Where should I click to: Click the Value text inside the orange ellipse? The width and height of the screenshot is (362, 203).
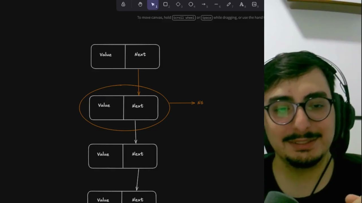[104, 105]
